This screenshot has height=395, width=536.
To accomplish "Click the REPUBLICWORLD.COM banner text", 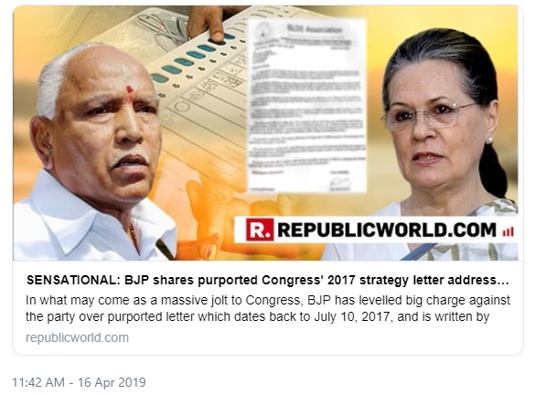I will coord(387,230).
